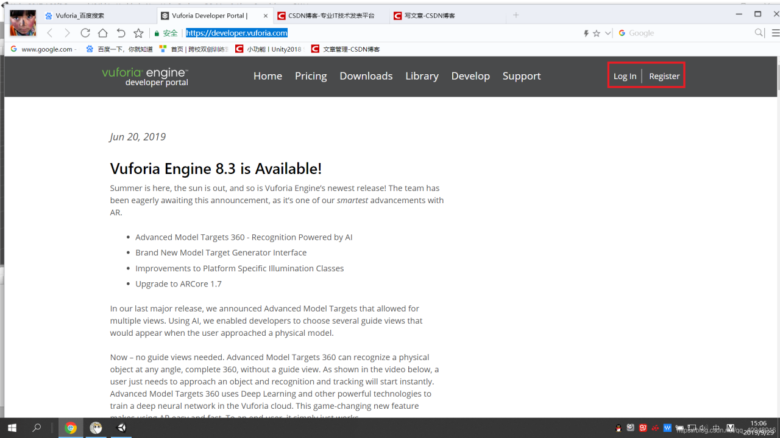Click the Log In link
This screenshot has height=438, width=780.
(625, 76)
